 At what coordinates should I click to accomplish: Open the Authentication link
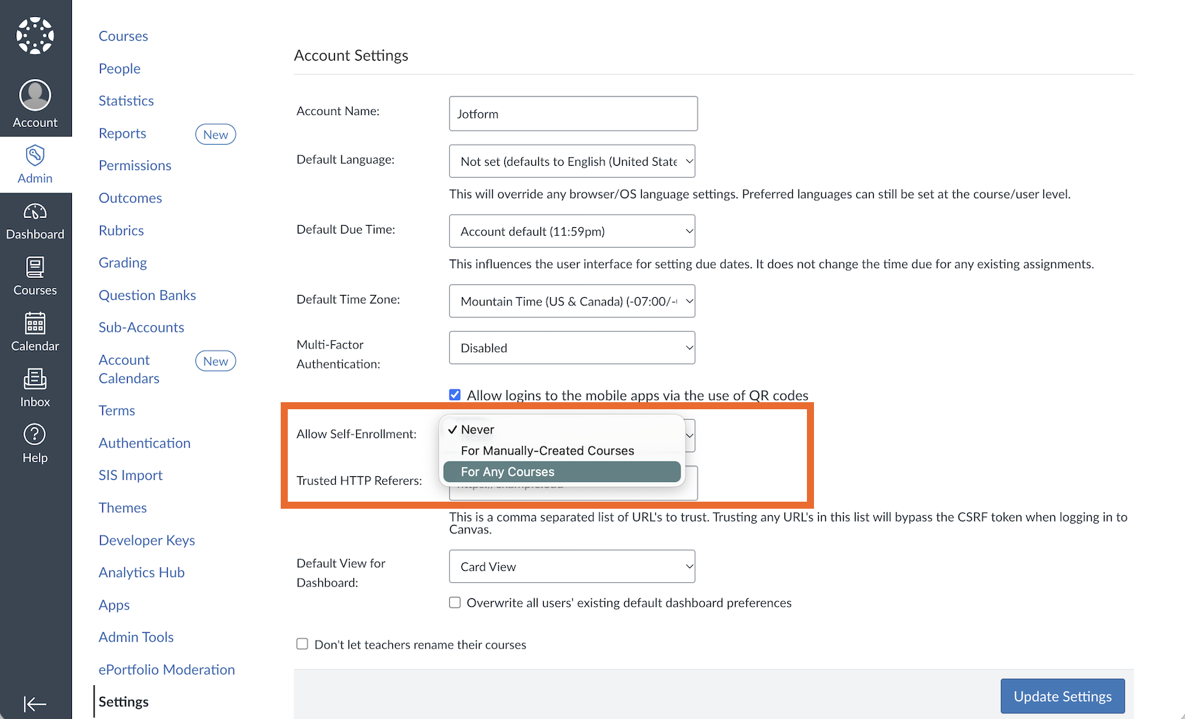pyautogui.click(x=145, y=443)
